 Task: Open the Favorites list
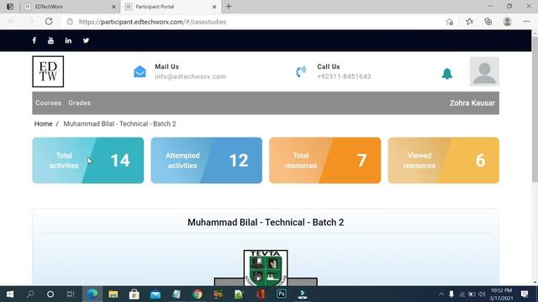click(x=469, y=22)
